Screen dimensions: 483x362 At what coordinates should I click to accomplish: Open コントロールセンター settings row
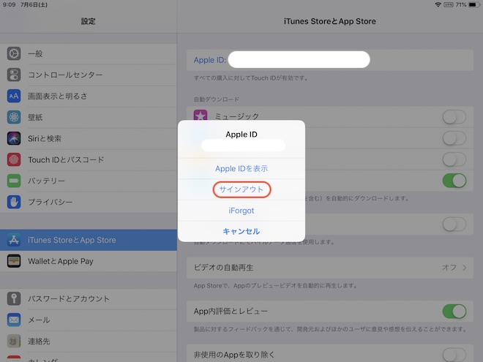point(89,75)
